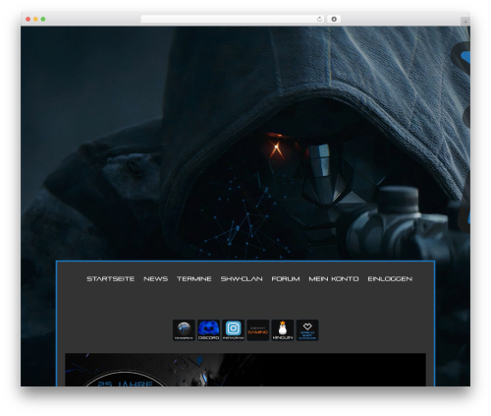Click the red close window button
491x416 pixels.
point(28,20)
